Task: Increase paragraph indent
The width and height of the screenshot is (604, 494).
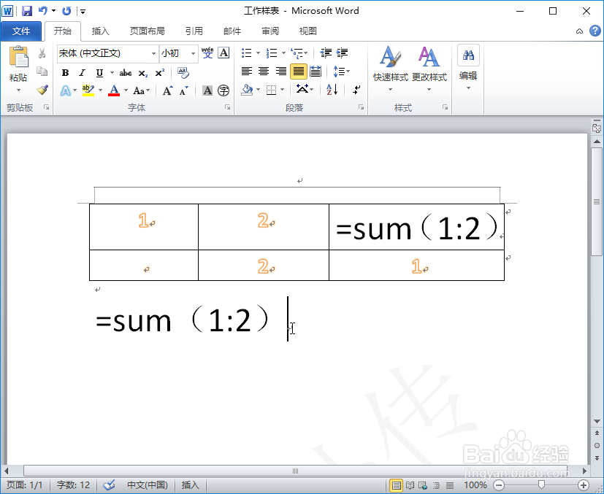Action: coord(342,53)
